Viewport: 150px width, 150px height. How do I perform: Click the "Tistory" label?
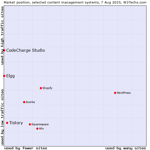(x=16, y=123)
